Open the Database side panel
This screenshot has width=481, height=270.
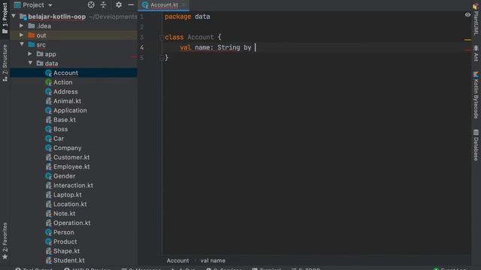[x=476, y=145]
